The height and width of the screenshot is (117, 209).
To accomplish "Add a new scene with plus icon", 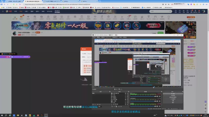I will (93, 105).
